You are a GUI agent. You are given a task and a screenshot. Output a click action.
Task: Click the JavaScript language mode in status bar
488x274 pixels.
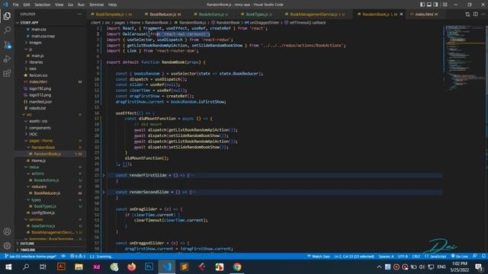438,256
